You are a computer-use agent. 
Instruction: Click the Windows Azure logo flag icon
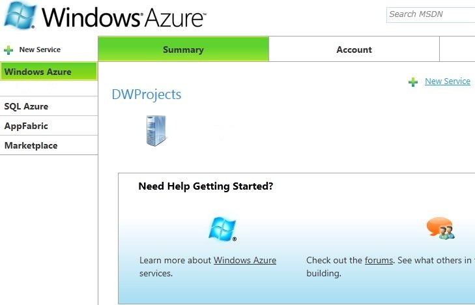[x=19, y=15]
